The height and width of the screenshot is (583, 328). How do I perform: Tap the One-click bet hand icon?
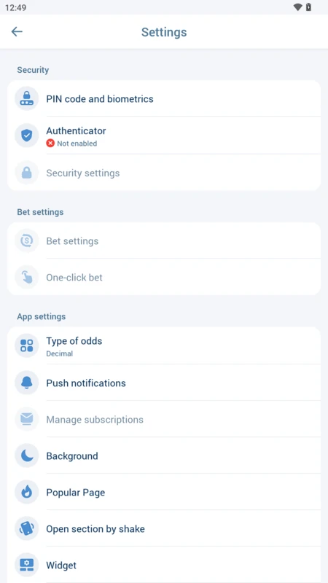(x=27, y=278)
